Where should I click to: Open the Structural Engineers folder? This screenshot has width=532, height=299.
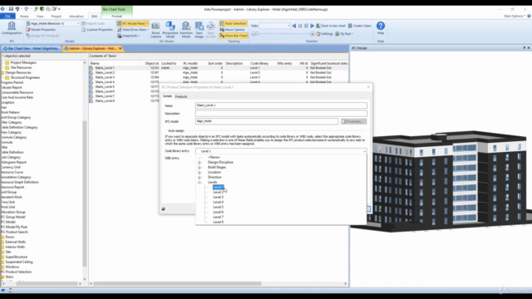click(x=25, y=77)
